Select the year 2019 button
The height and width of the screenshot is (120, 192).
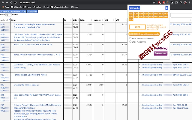point(136,13)
